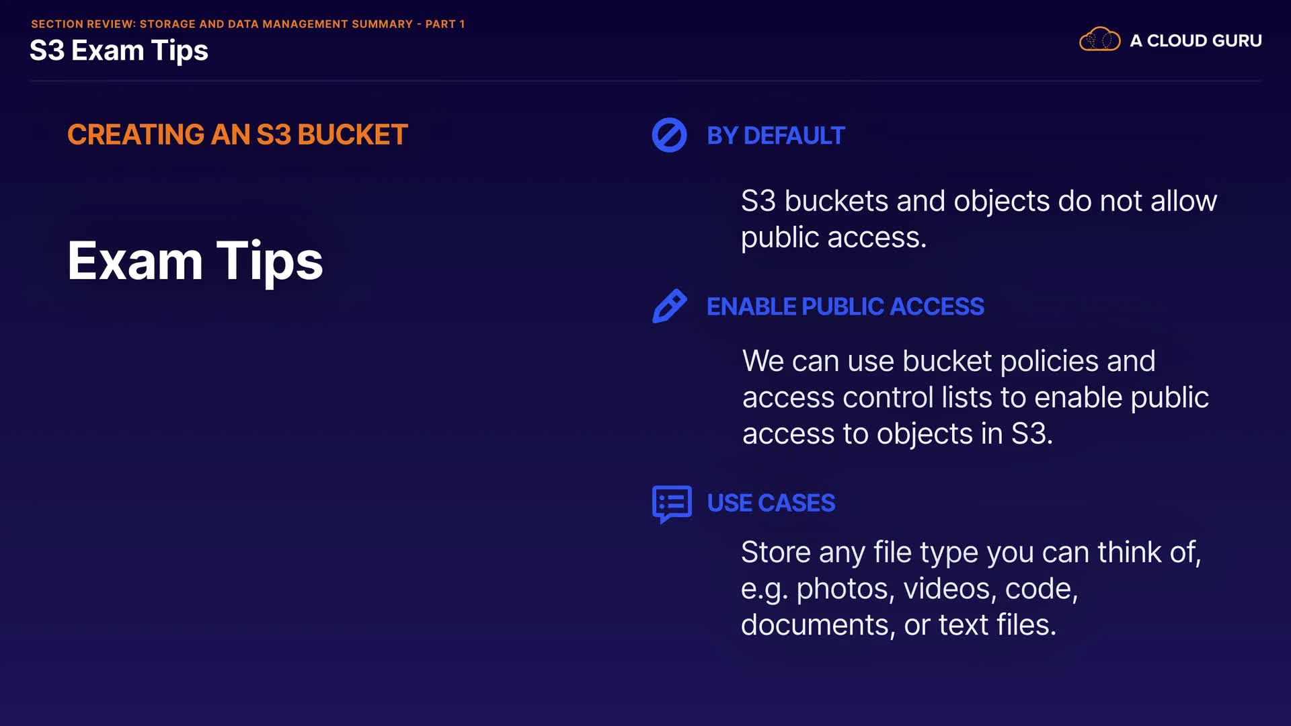Click the text about buckets not allowing public access
1291x726 pixels.
[978, 202]
